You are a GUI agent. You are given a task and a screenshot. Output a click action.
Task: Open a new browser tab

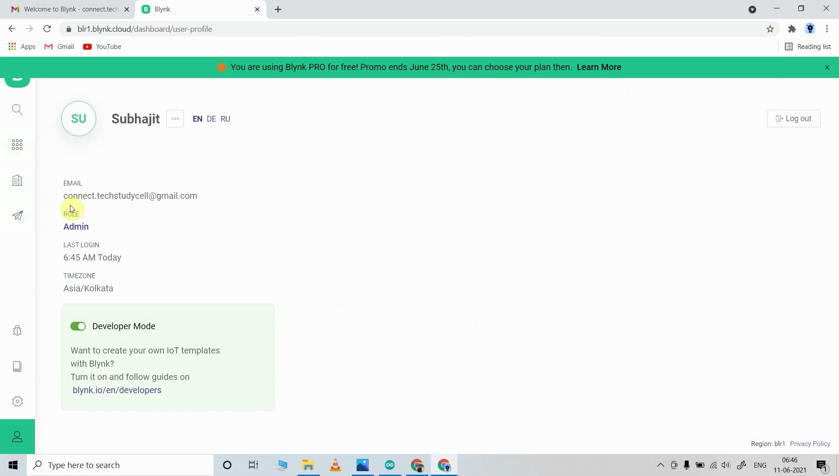pos(278,9)
